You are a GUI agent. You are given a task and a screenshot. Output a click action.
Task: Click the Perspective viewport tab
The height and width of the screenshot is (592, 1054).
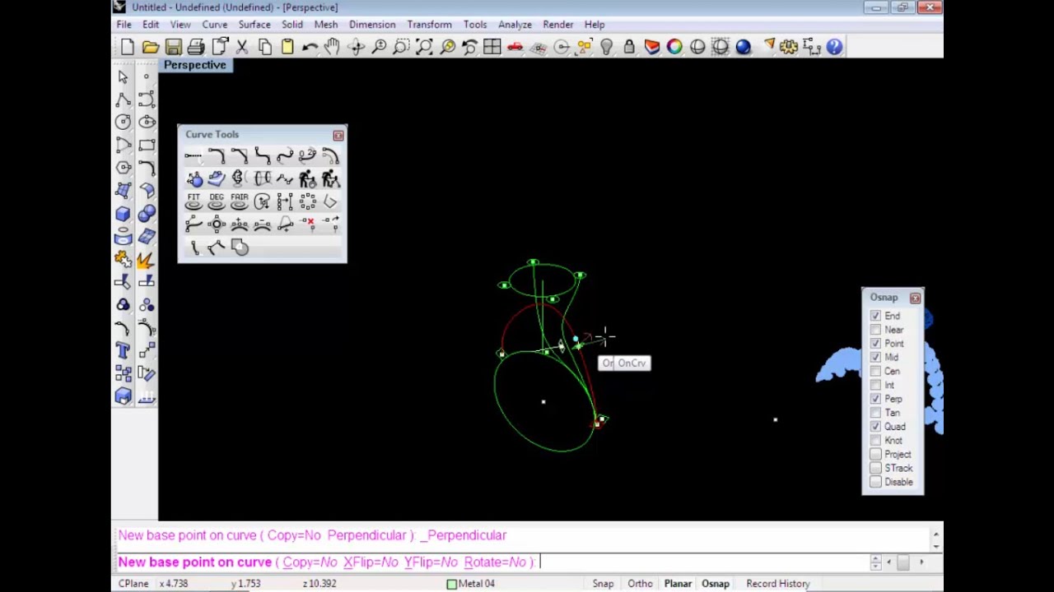[194, 65]
